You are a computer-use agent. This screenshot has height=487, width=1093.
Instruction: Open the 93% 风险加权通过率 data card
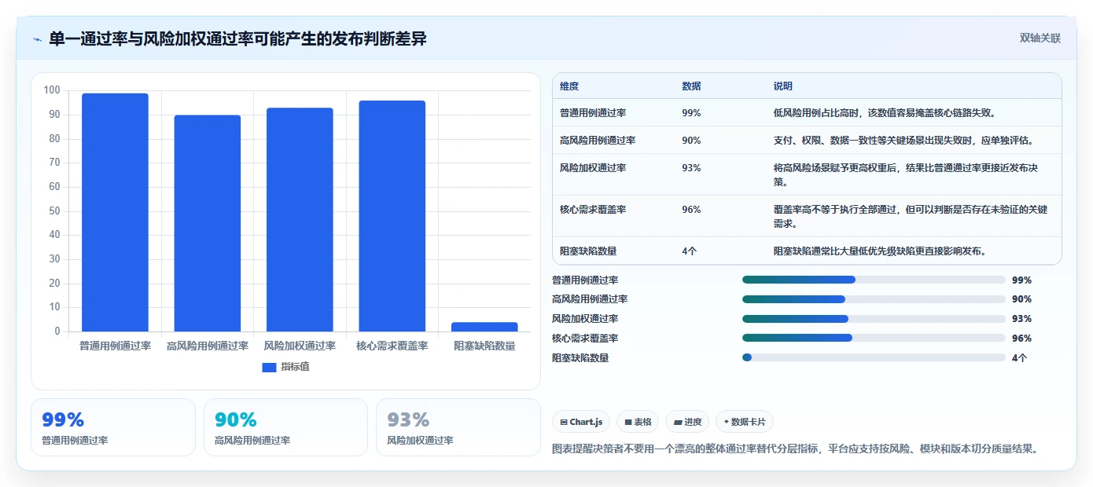[x=458, y=427]
